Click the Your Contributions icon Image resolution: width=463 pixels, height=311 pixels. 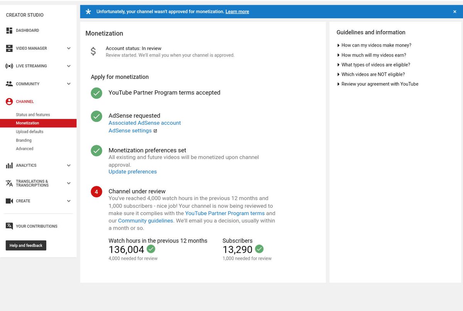tap(9, 226)
